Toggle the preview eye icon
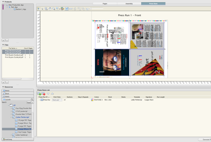Screen dimensions: 211x142 click(67, 9)
